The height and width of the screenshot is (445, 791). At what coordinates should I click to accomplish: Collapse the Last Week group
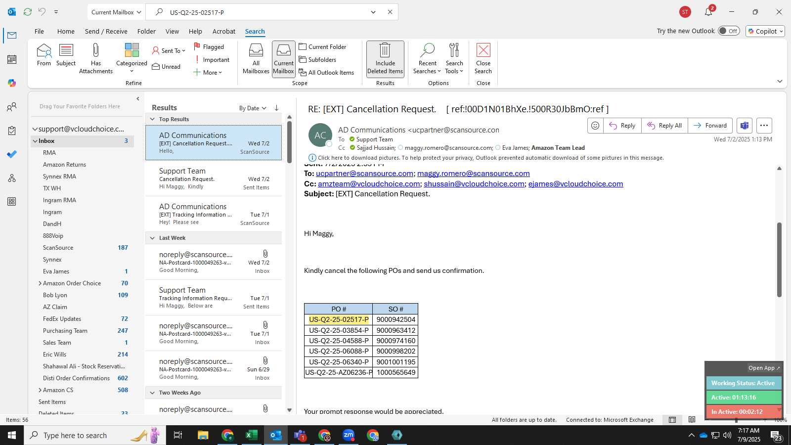(152, 238)
